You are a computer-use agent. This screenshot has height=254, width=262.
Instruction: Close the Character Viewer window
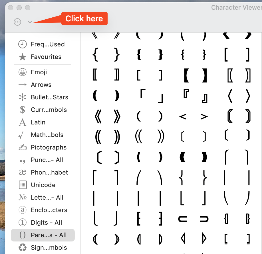pos(11,8)
